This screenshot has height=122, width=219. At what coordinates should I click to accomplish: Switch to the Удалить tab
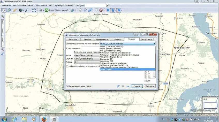tap(117, 39)
